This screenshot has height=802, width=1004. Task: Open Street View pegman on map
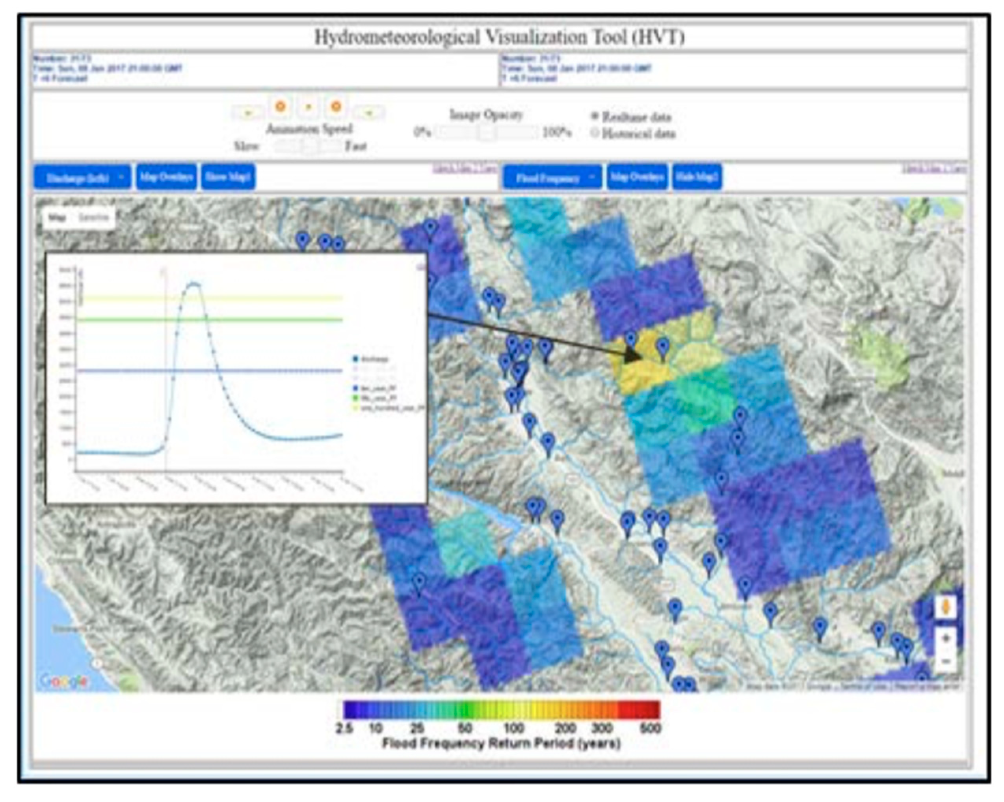point(945,607)
